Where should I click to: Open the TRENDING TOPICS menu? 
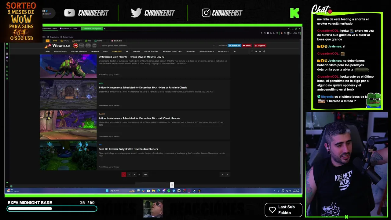[x=206, y=51]
